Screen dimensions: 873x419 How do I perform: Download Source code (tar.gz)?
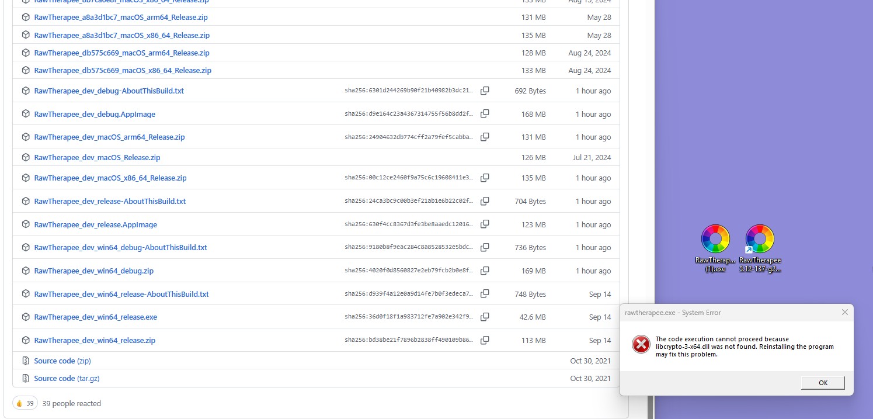[x=67, y=379]
